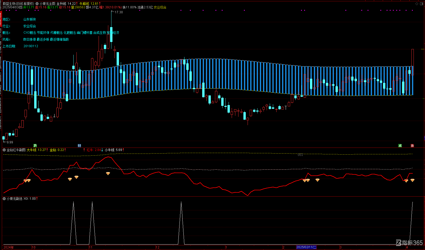Click the 小青龙主图 main chart title
The height and width of the screenshot is (250, 425).
(x=47, y=4)
